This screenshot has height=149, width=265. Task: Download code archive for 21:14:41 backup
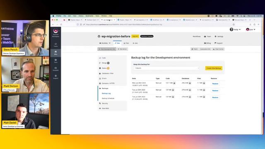173,90
